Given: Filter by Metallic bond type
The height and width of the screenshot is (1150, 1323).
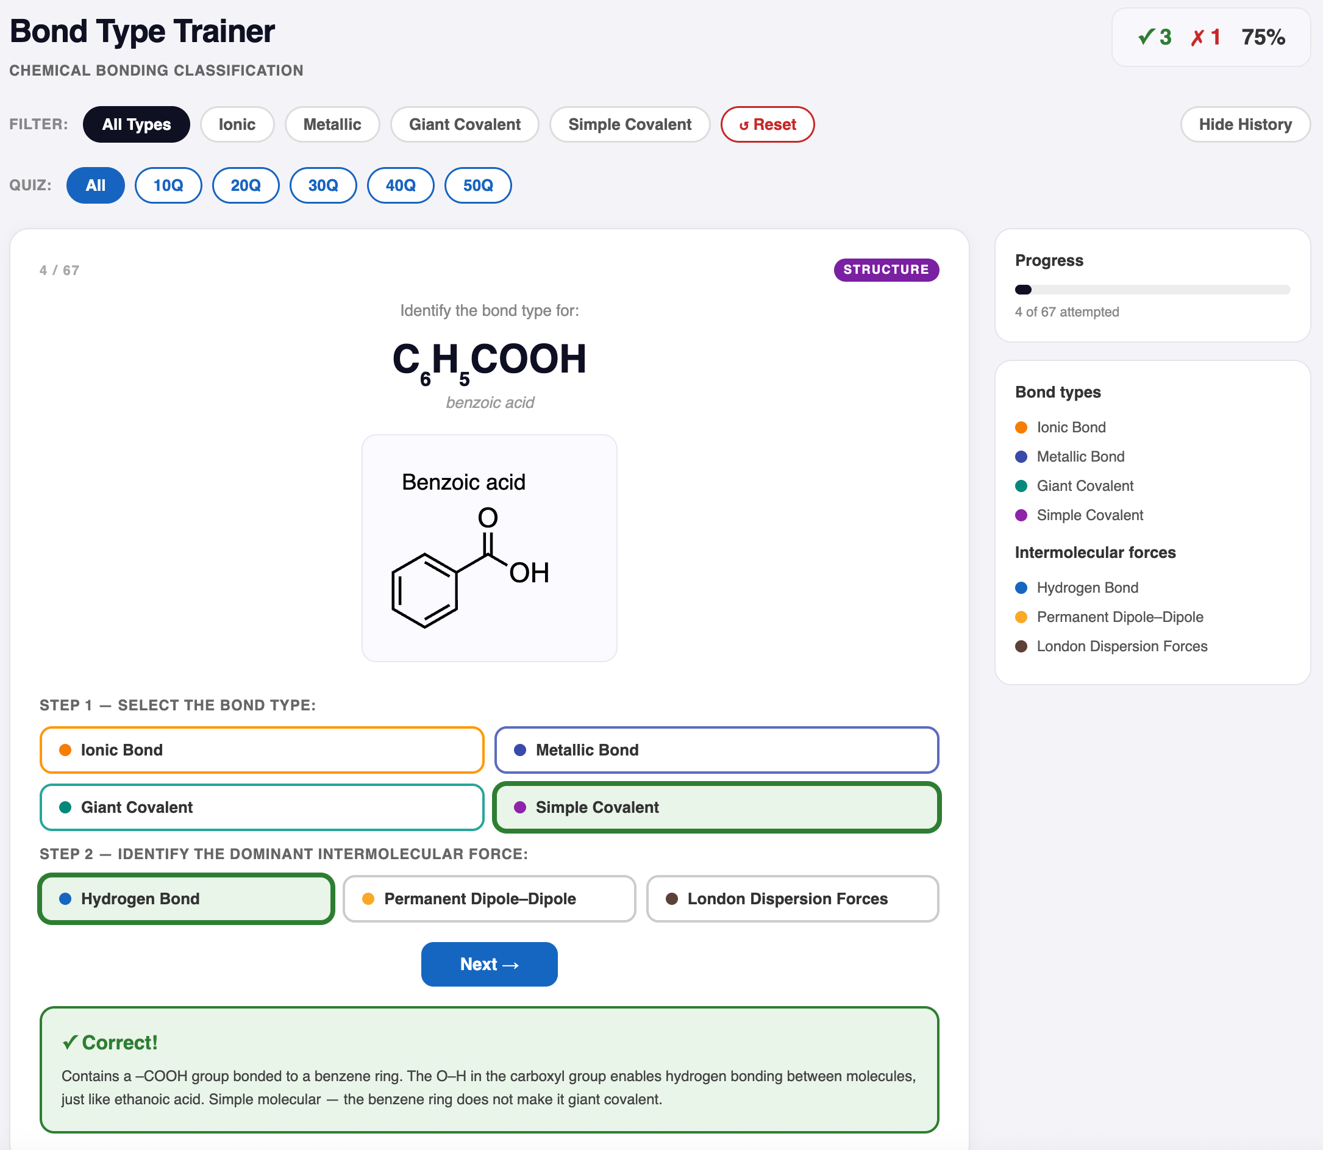Looking at the screenshot, I should (332, 124).
